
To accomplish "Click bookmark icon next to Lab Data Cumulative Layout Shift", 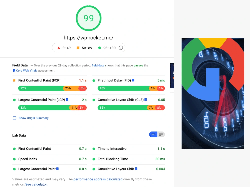I will point(136,169).
